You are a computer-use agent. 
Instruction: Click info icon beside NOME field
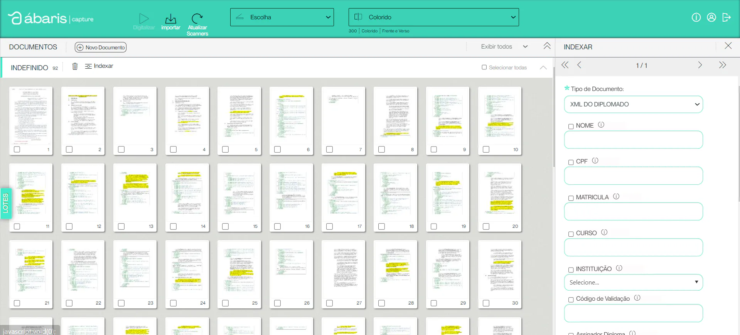(x=601, y=125)
